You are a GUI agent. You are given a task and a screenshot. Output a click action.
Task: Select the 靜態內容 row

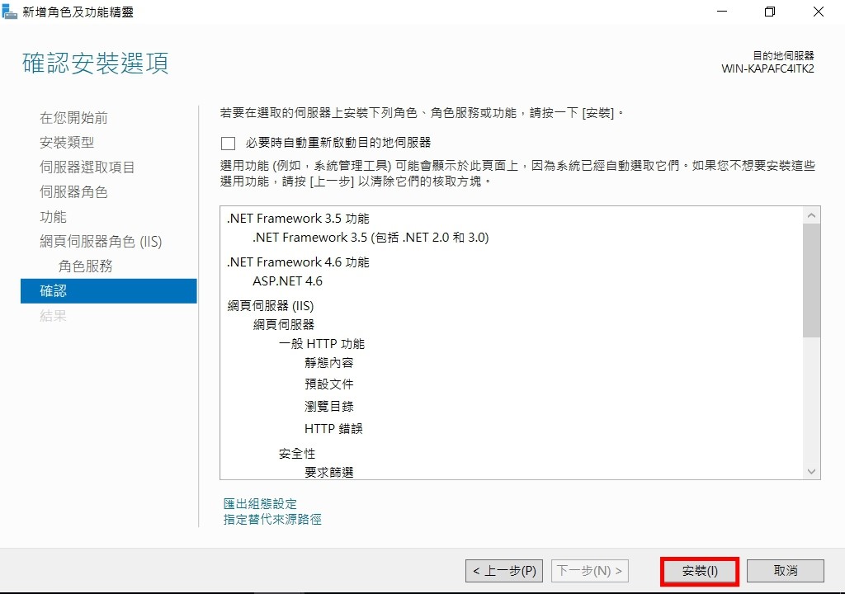click(x=328, y=363)
